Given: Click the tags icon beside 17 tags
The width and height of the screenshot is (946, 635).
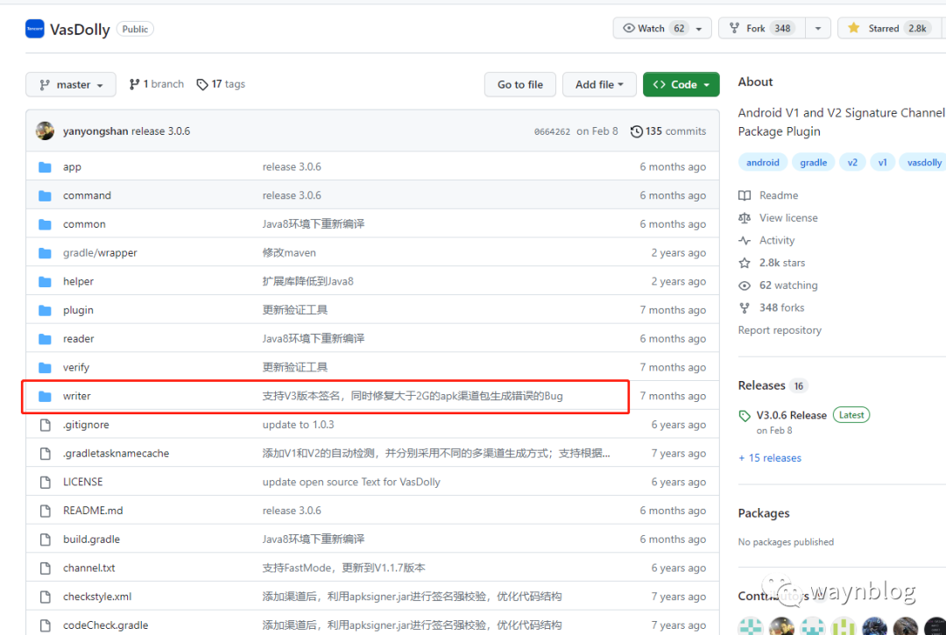Looking at the screenshot, I should 202,84.
